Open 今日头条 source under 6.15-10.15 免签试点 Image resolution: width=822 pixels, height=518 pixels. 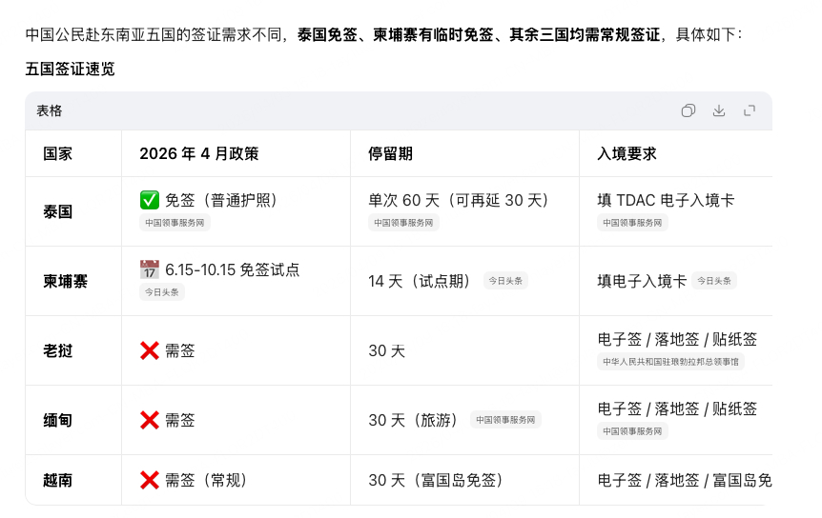point(162,292)
